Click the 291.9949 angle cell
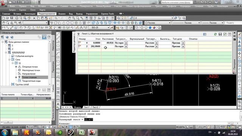The image size is (242, 136). [x=95, y=46]
